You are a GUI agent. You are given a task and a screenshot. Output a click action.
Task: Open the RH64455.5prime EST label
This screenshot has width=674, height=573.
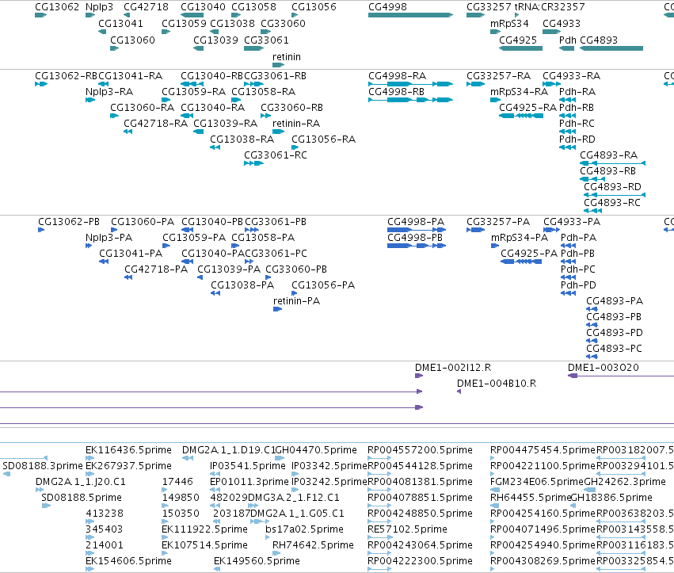click(531, 498)
